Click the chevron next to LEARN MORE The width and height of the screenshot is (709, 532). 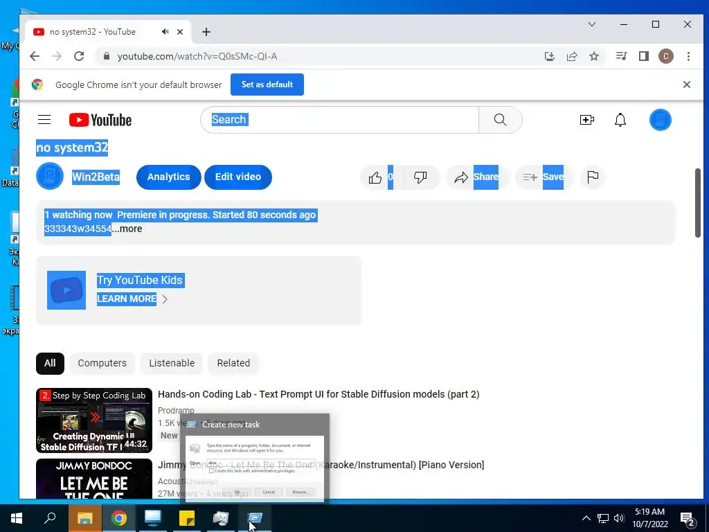165,299
